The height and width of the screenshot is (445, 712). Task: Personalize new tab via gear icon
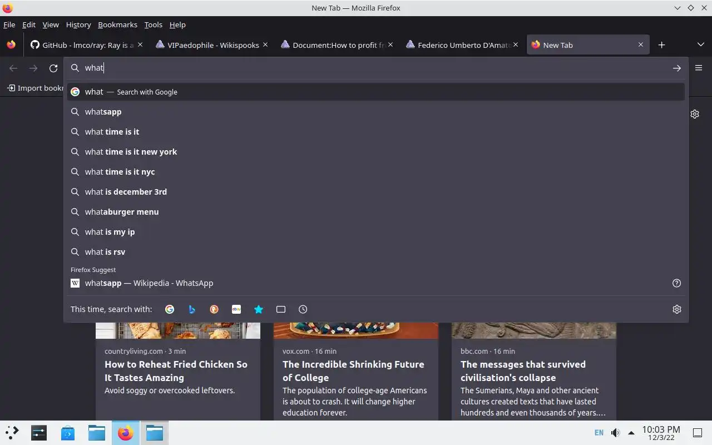click(695, 114)
